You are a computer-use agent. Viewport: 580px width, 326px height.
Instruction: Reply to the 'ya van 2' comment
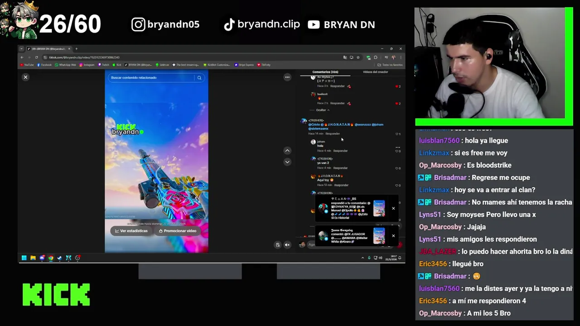pos(340,168)
